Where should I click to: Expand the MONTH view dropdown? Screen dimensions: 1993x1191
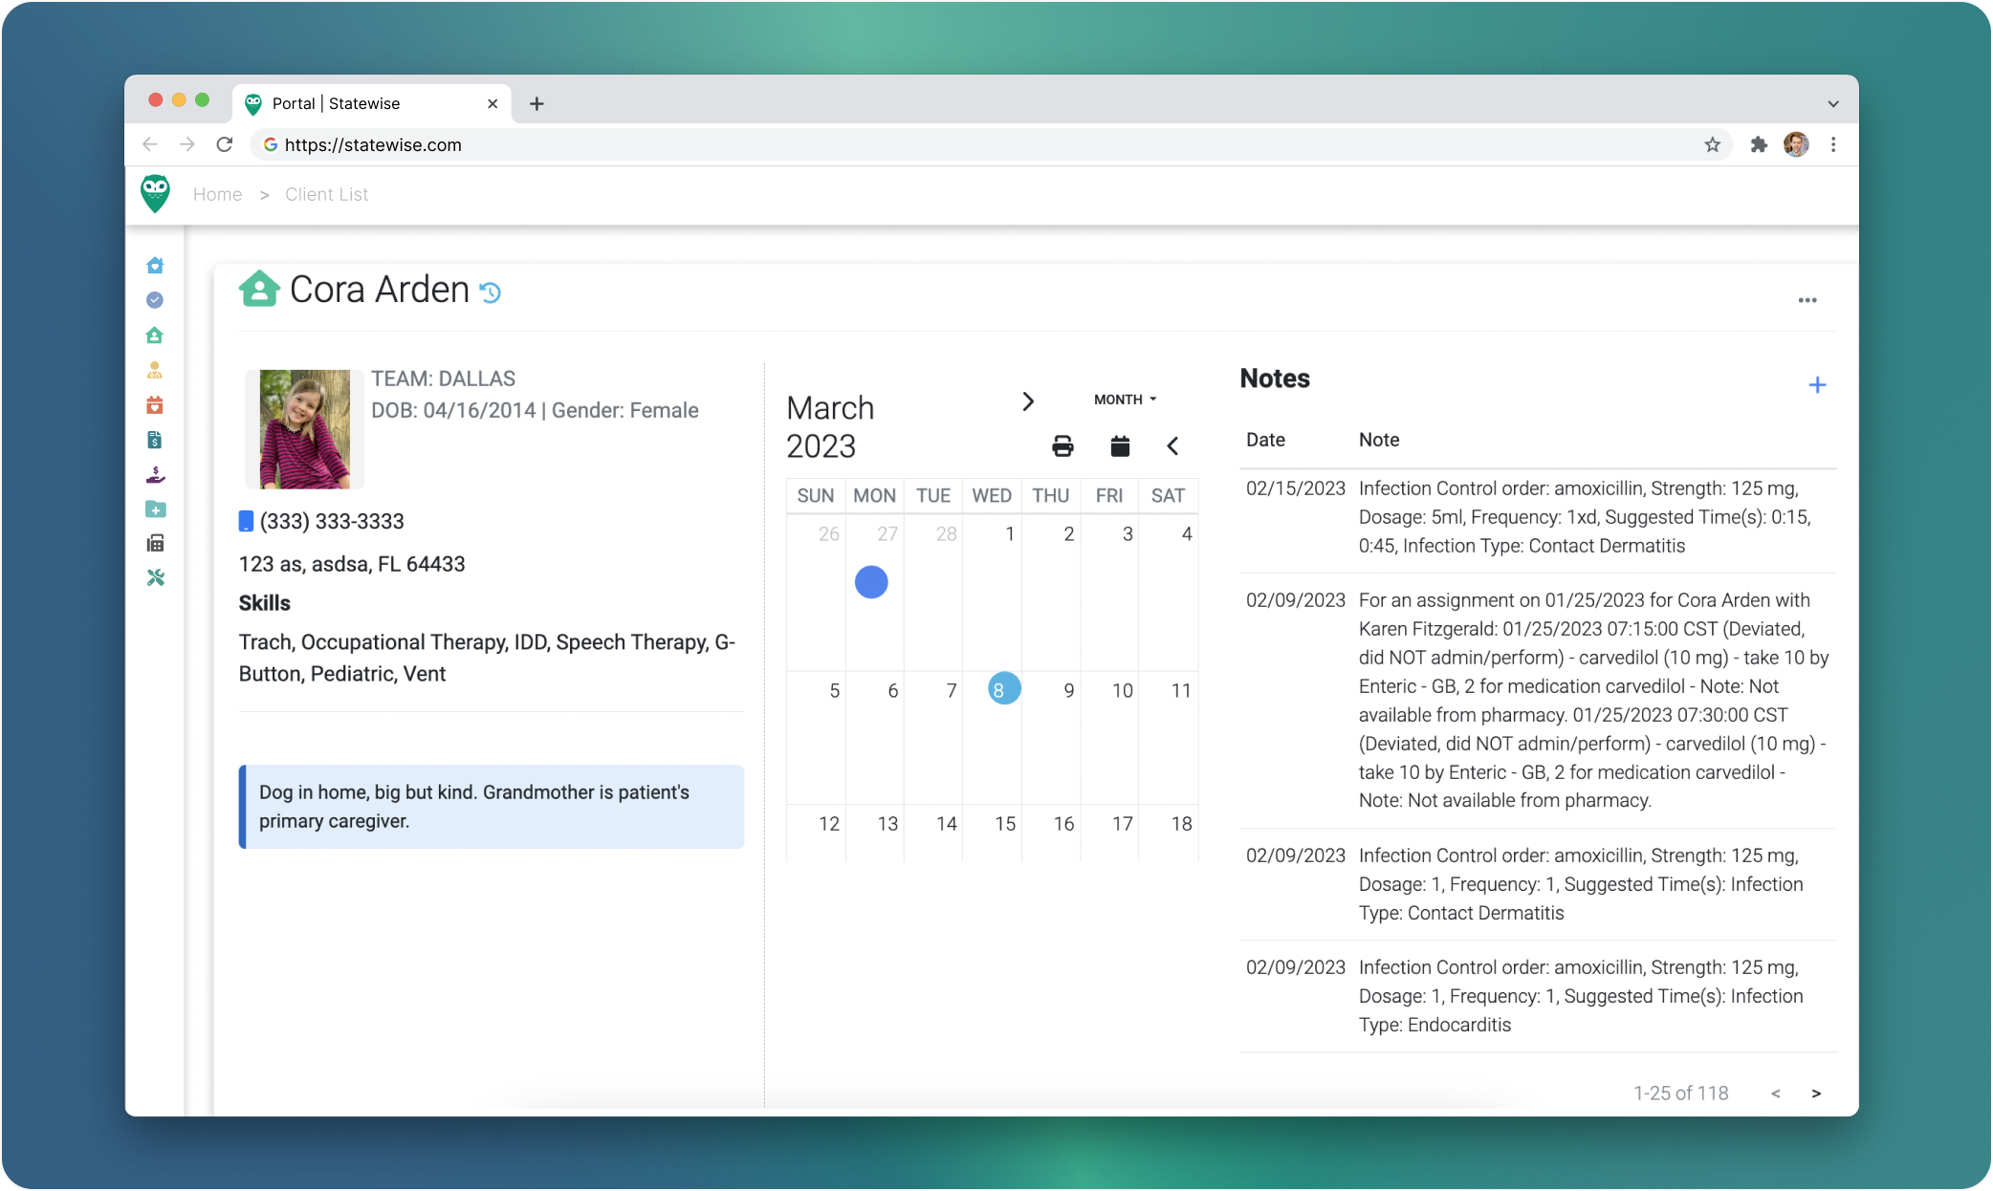pos(1125,400)
